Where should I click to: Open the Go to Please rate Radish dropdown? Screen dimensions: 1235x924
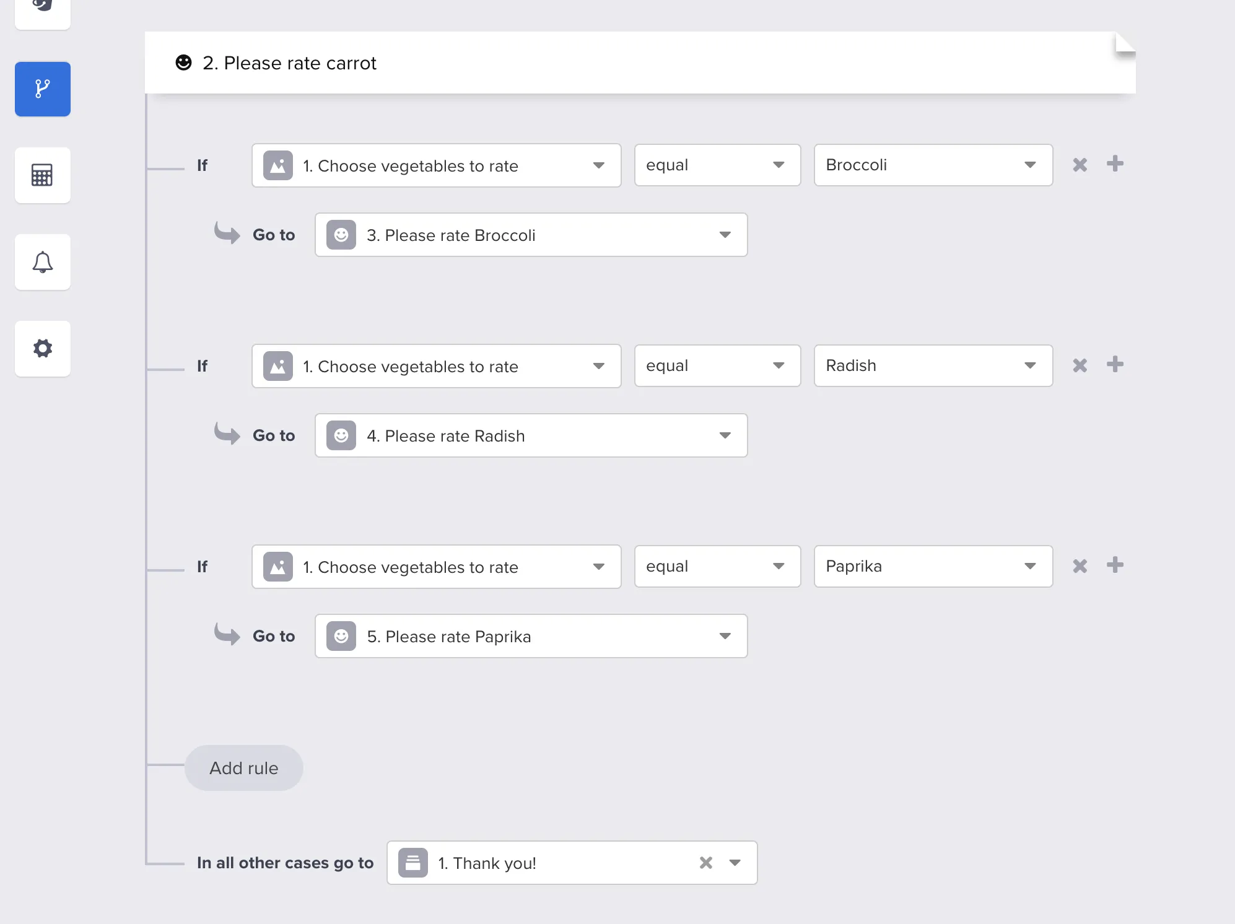(x=531, y=435)
